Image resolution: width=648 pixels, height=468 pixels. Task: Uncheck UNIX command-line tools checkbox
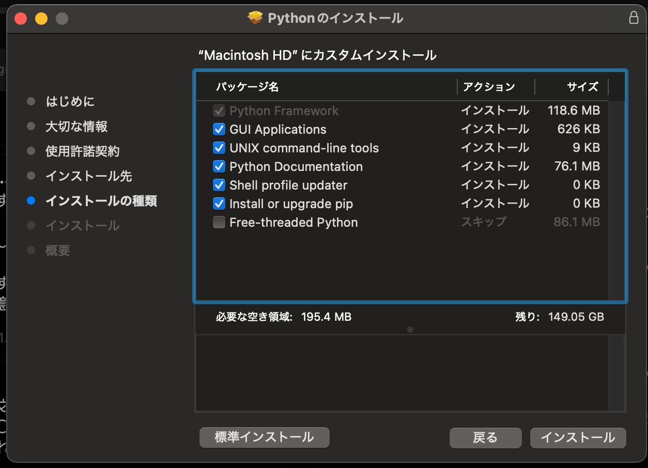tap(219, 148)
